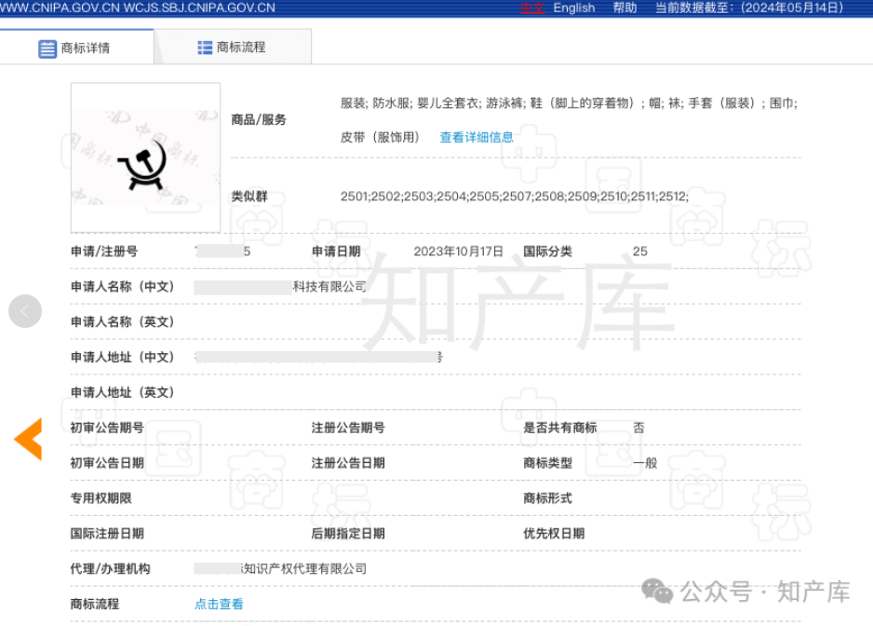Click the trademark logo image thumbnail
The image size is (873, 626).
tap(145, 157)
